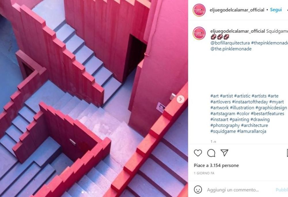
Task: Open eljuegodelcalamar_official username in header
Action: pos(237,10)
